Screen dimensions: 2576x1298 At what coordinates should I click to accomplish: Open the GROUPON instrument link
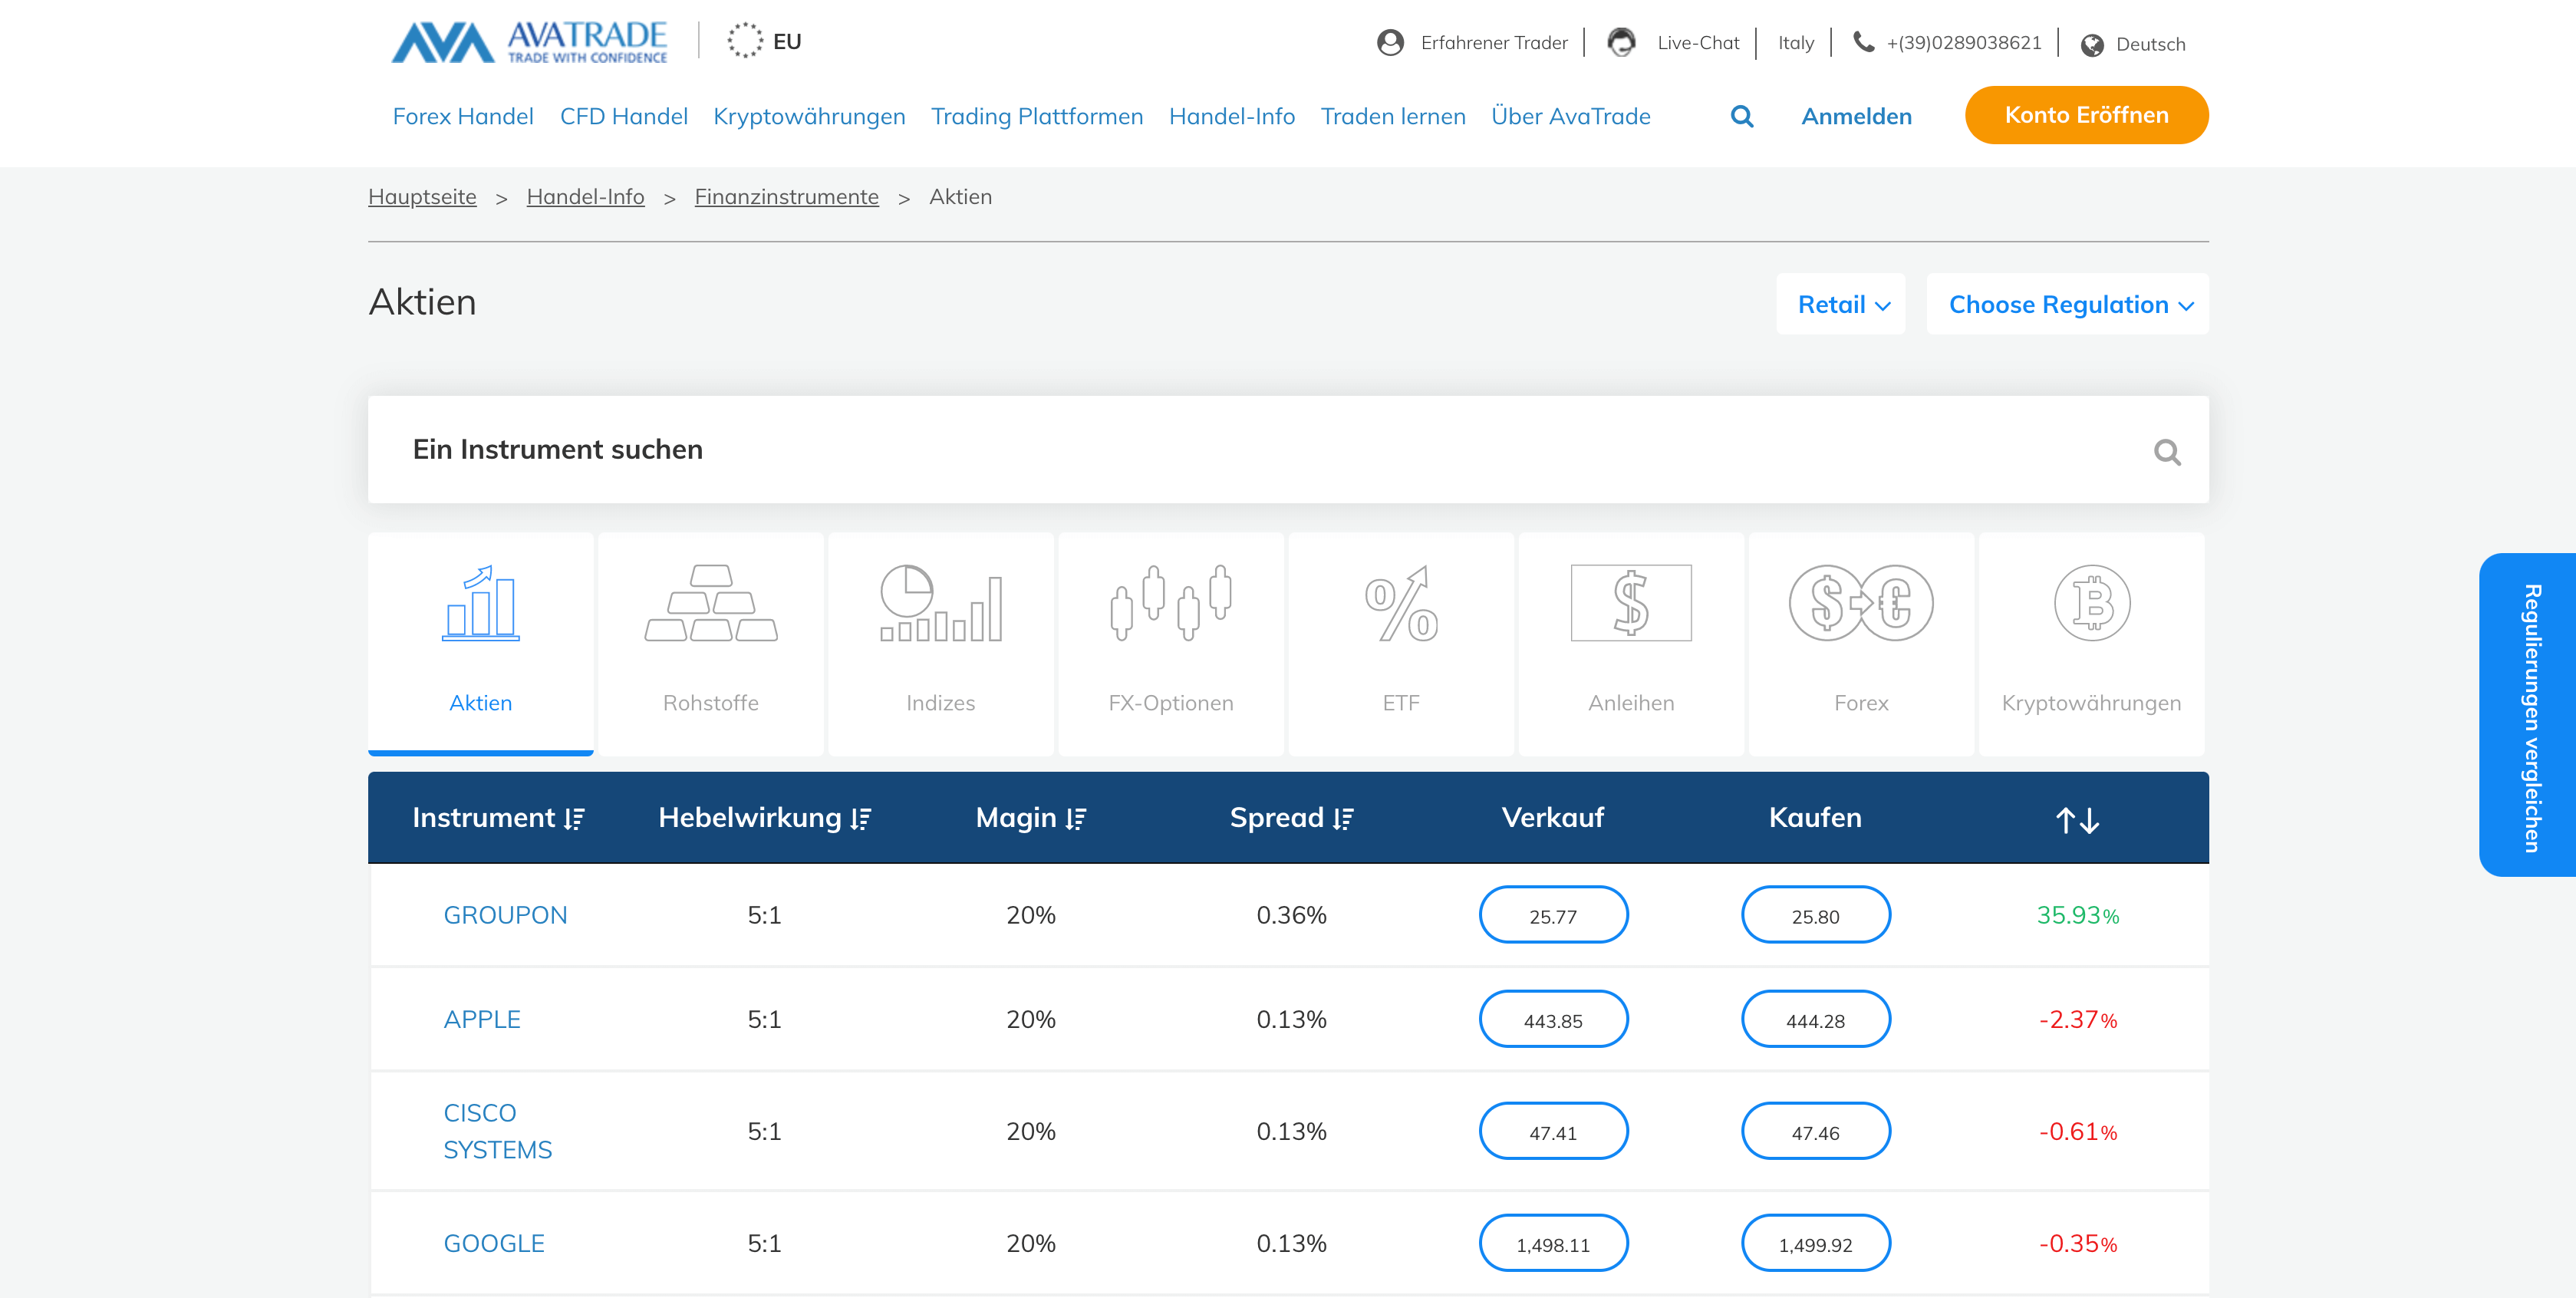click(505, 915)
